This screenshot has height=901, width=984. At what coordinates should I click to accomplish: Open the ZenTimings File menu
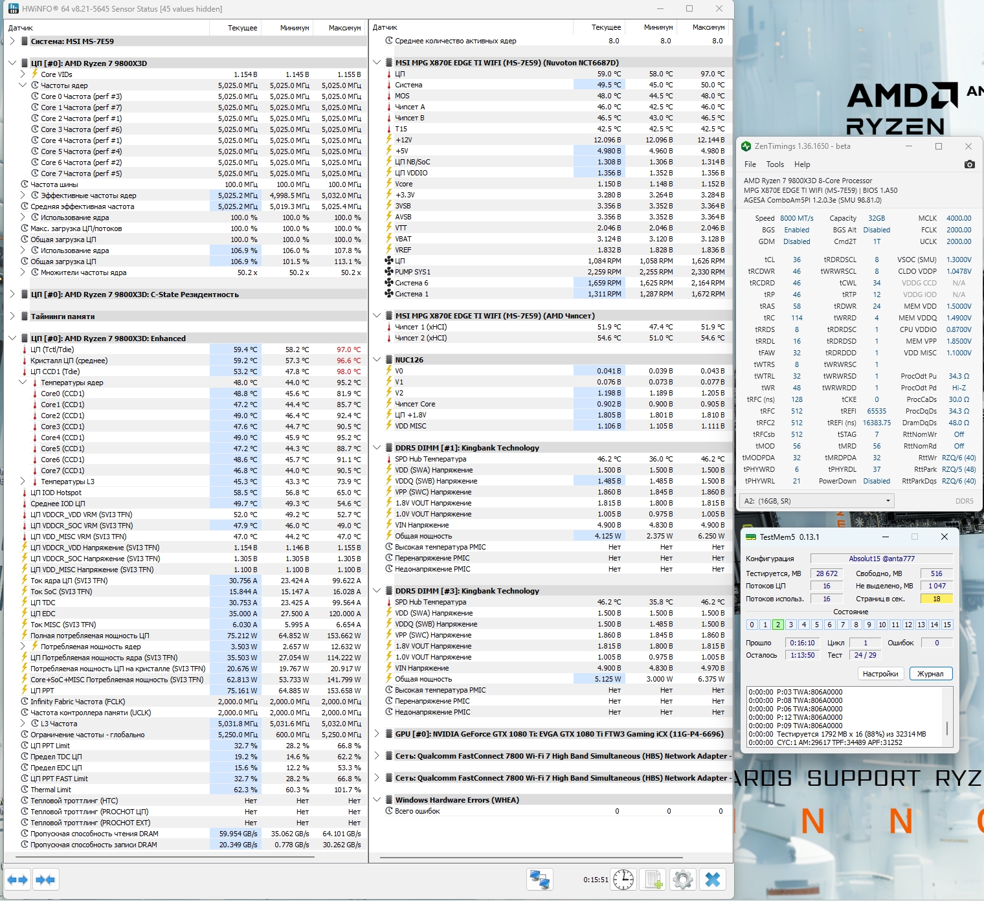click(x=750, y=164)
